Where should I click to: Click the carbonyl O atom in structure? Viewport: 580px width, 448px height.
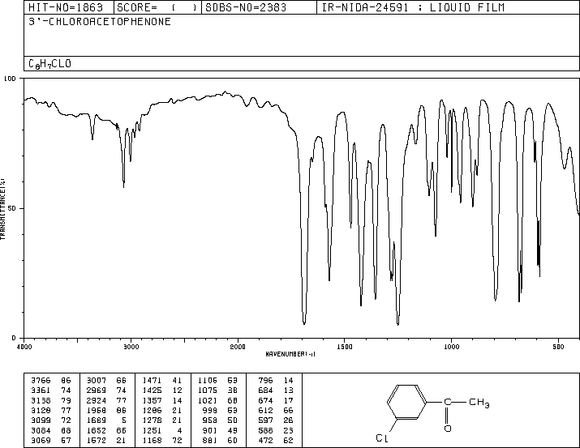click(447, 427)
